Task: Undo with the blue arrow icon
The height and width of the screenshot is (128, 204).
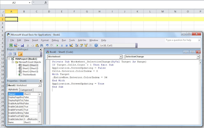Action: click(47, 45)
